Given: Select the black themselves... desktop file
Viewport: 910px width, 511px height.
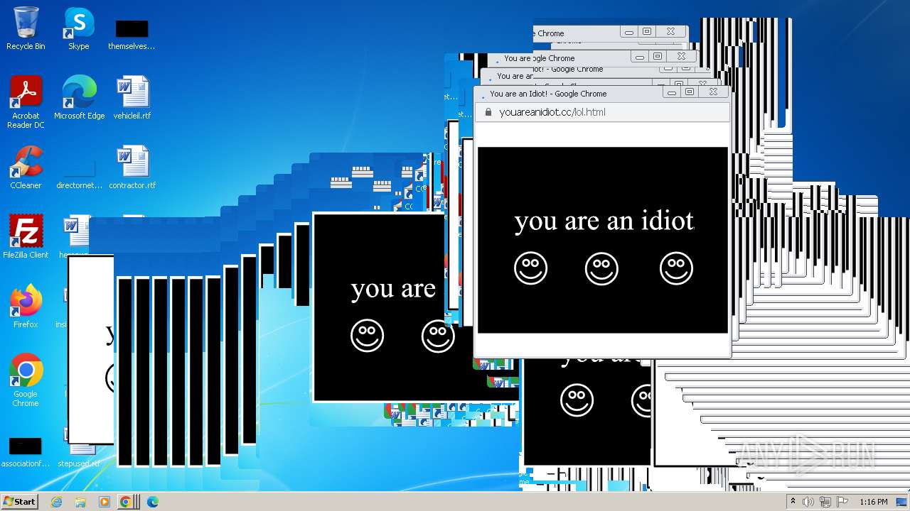Looking at the screenshot, I should pyautogui.click(x=132, y=34).
